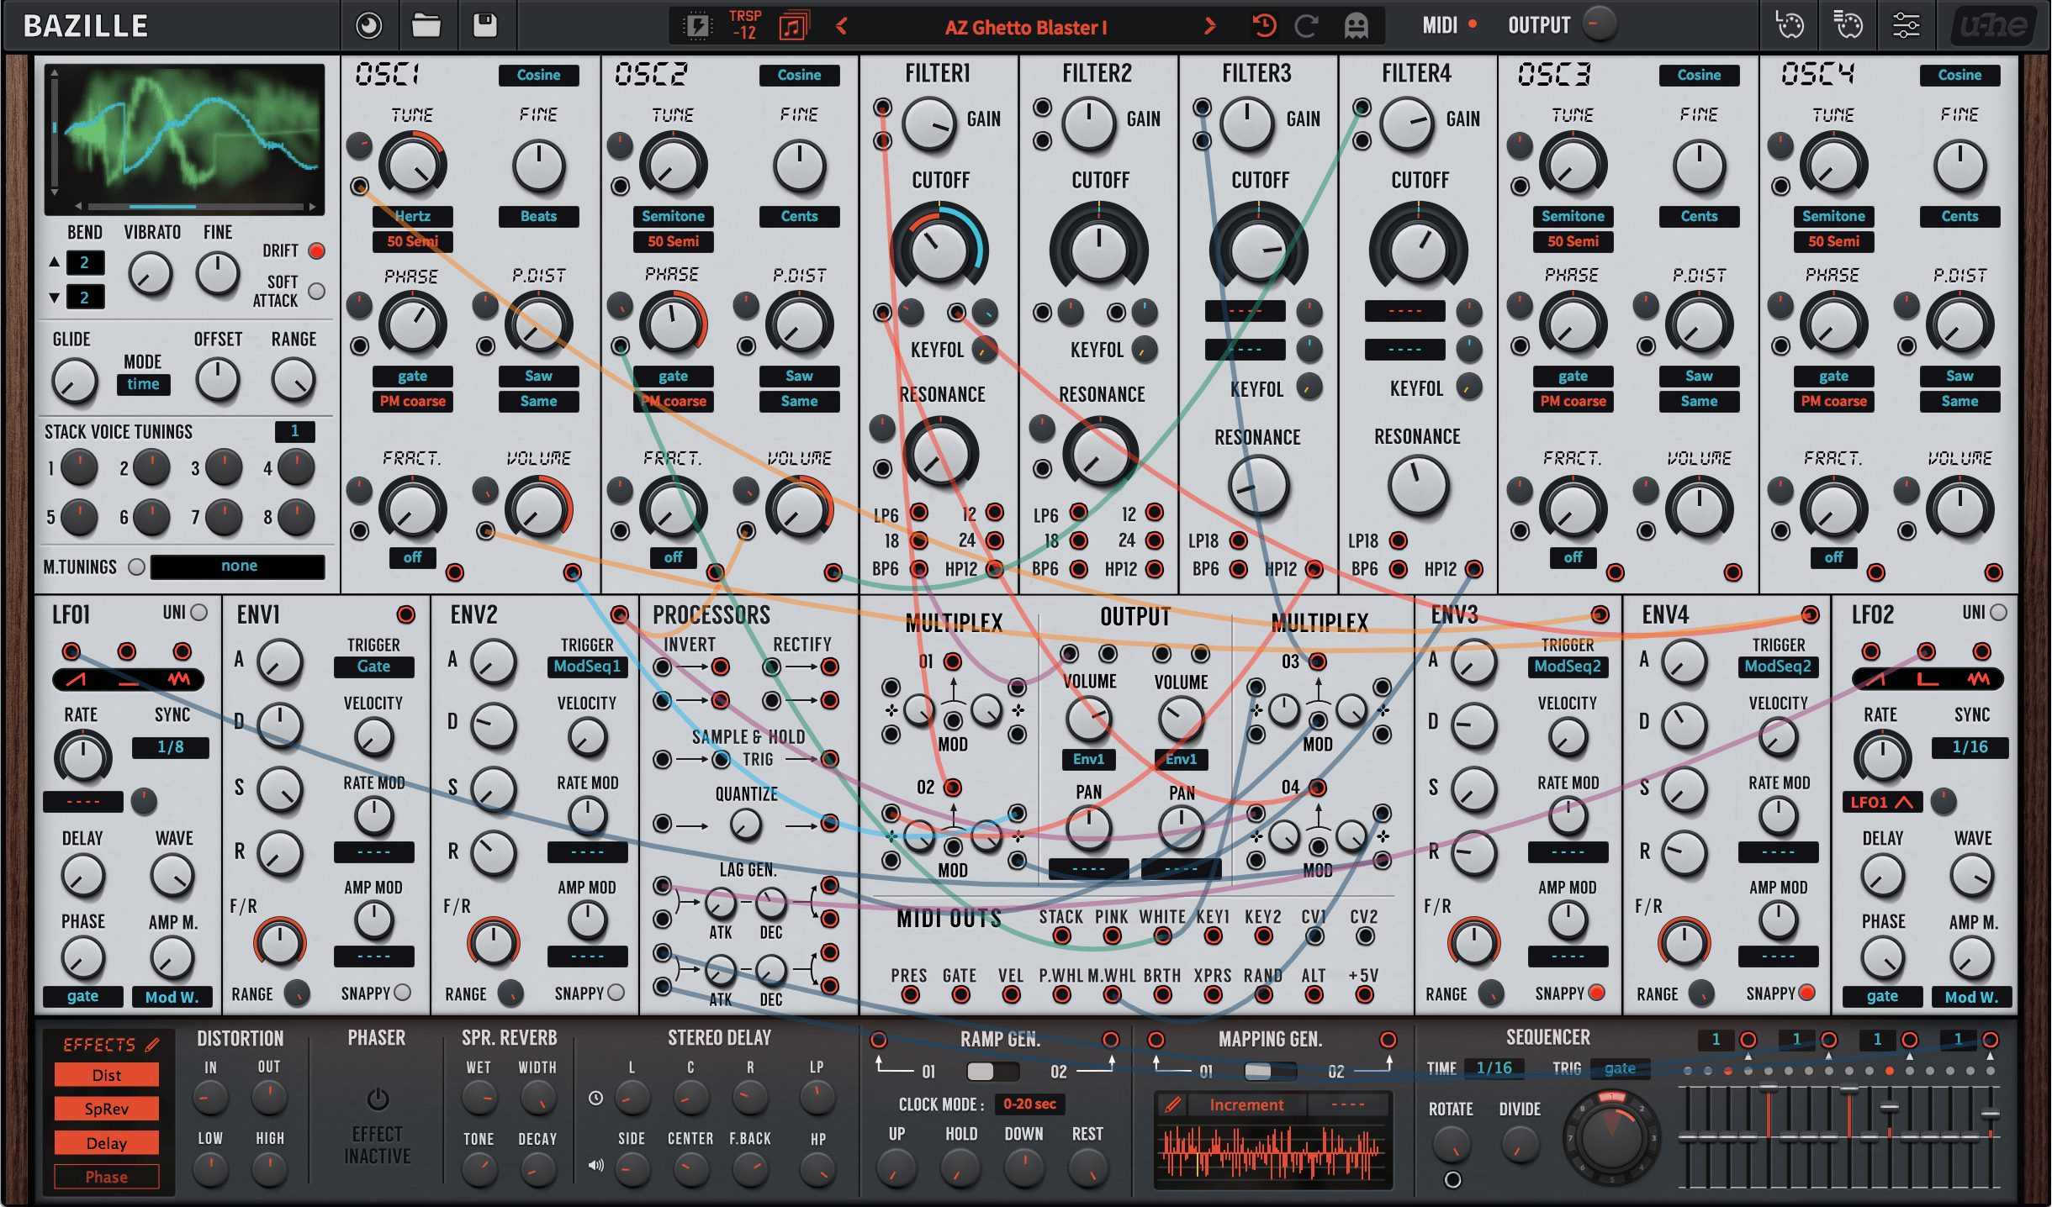Click the MIDI table icon
Image resolution: width=2052 pixels, height=1207 pixels.
[x=1848, y=26]
